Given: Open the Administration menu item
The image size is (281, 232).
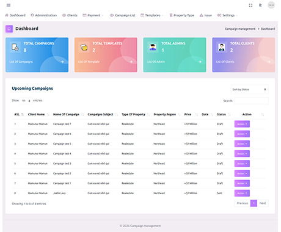Looking at the screenshot, I should pos(44,15).
